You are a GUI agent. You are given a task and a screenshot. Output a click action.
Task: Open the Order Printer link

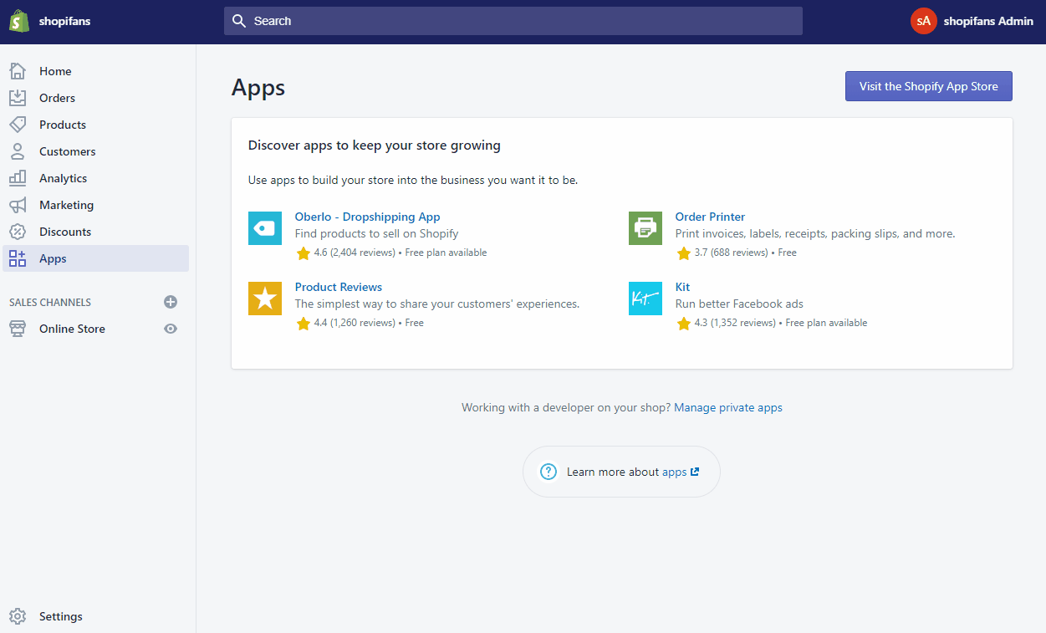click(710, 217)
